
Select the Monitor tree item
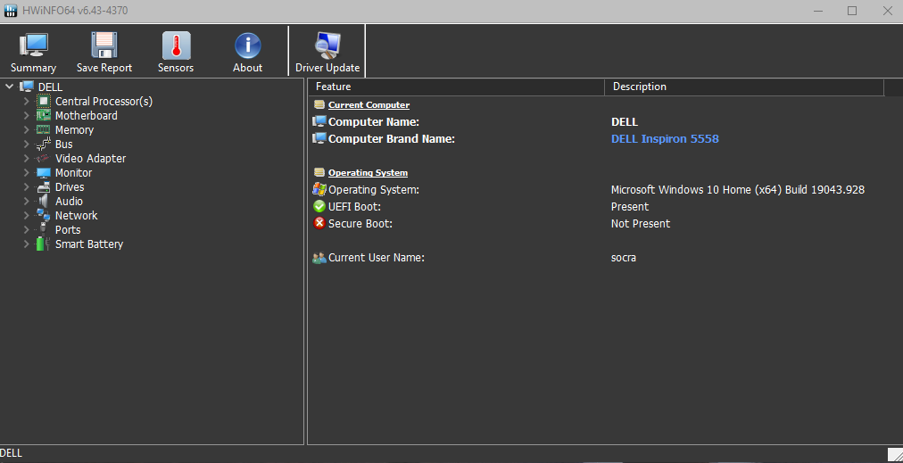click(x=73, y=173)
